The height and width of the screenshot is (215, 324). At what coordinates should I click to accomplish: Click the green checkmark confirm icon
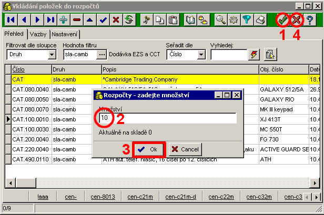283,20
